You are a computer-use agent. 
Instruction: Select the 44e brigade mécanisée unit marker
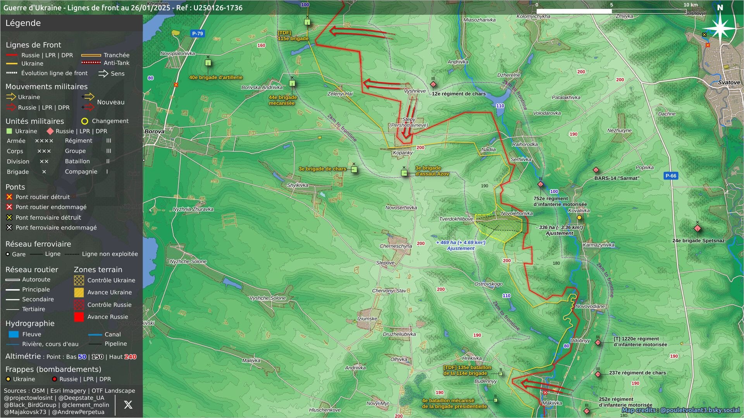pyautogui.click(x=292, y=83)
